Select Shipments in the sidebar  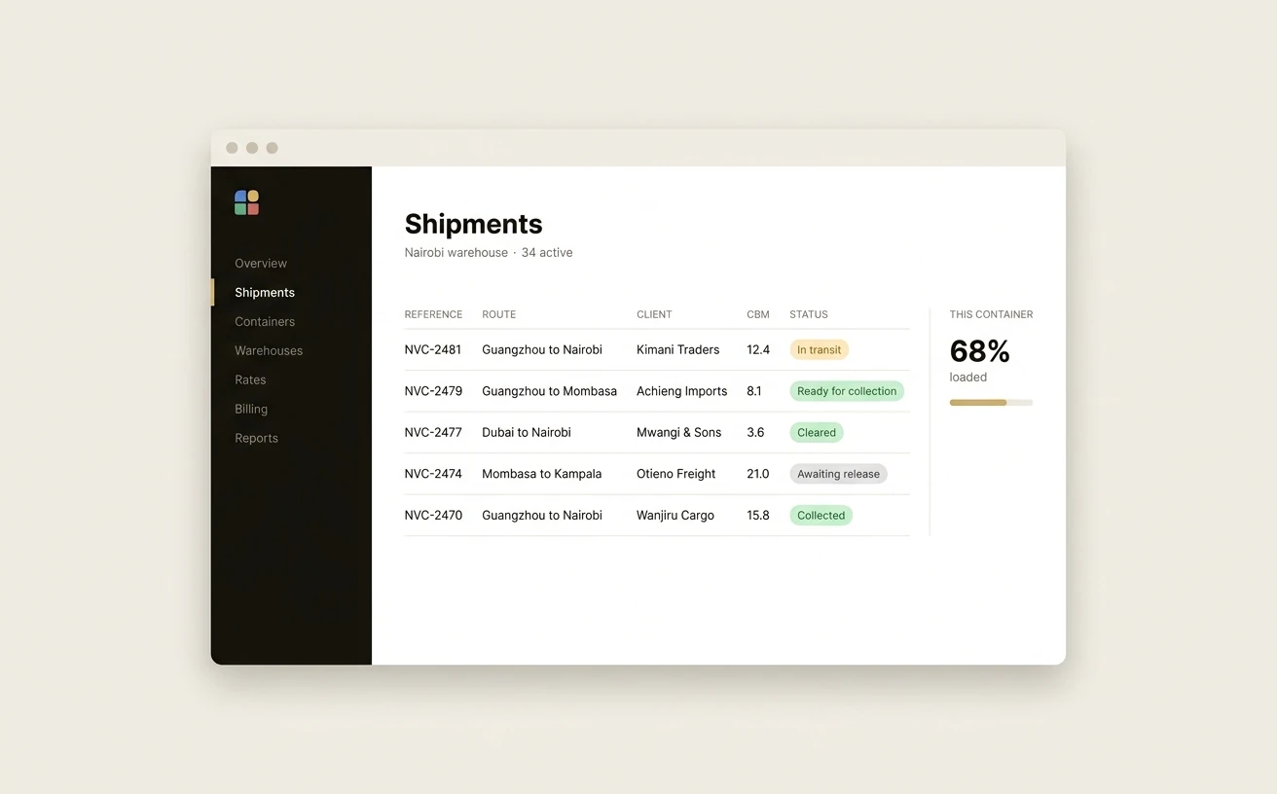265,292
